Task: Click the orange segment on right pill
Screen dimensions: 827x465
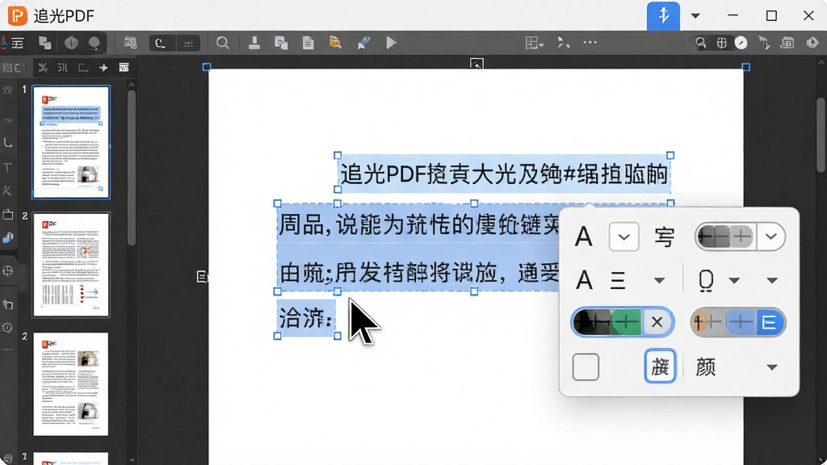Action: pos(699,322)
